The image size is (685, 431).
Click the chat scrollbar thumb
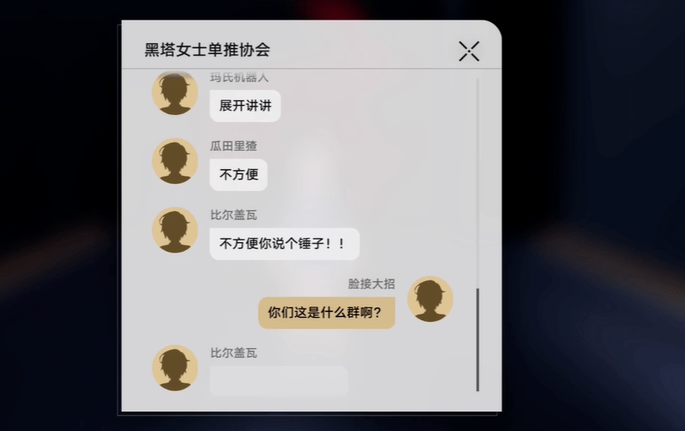click(x=478, y=340)
